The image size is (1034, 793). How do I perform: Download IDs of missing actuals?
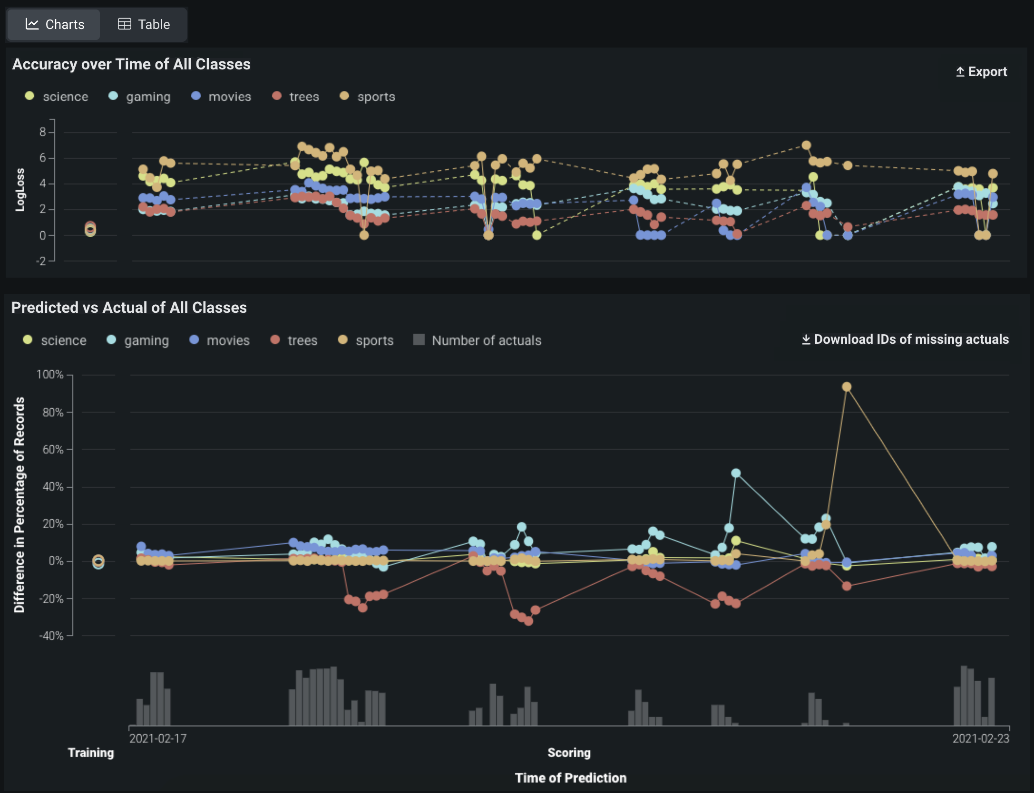coord(905,339)
